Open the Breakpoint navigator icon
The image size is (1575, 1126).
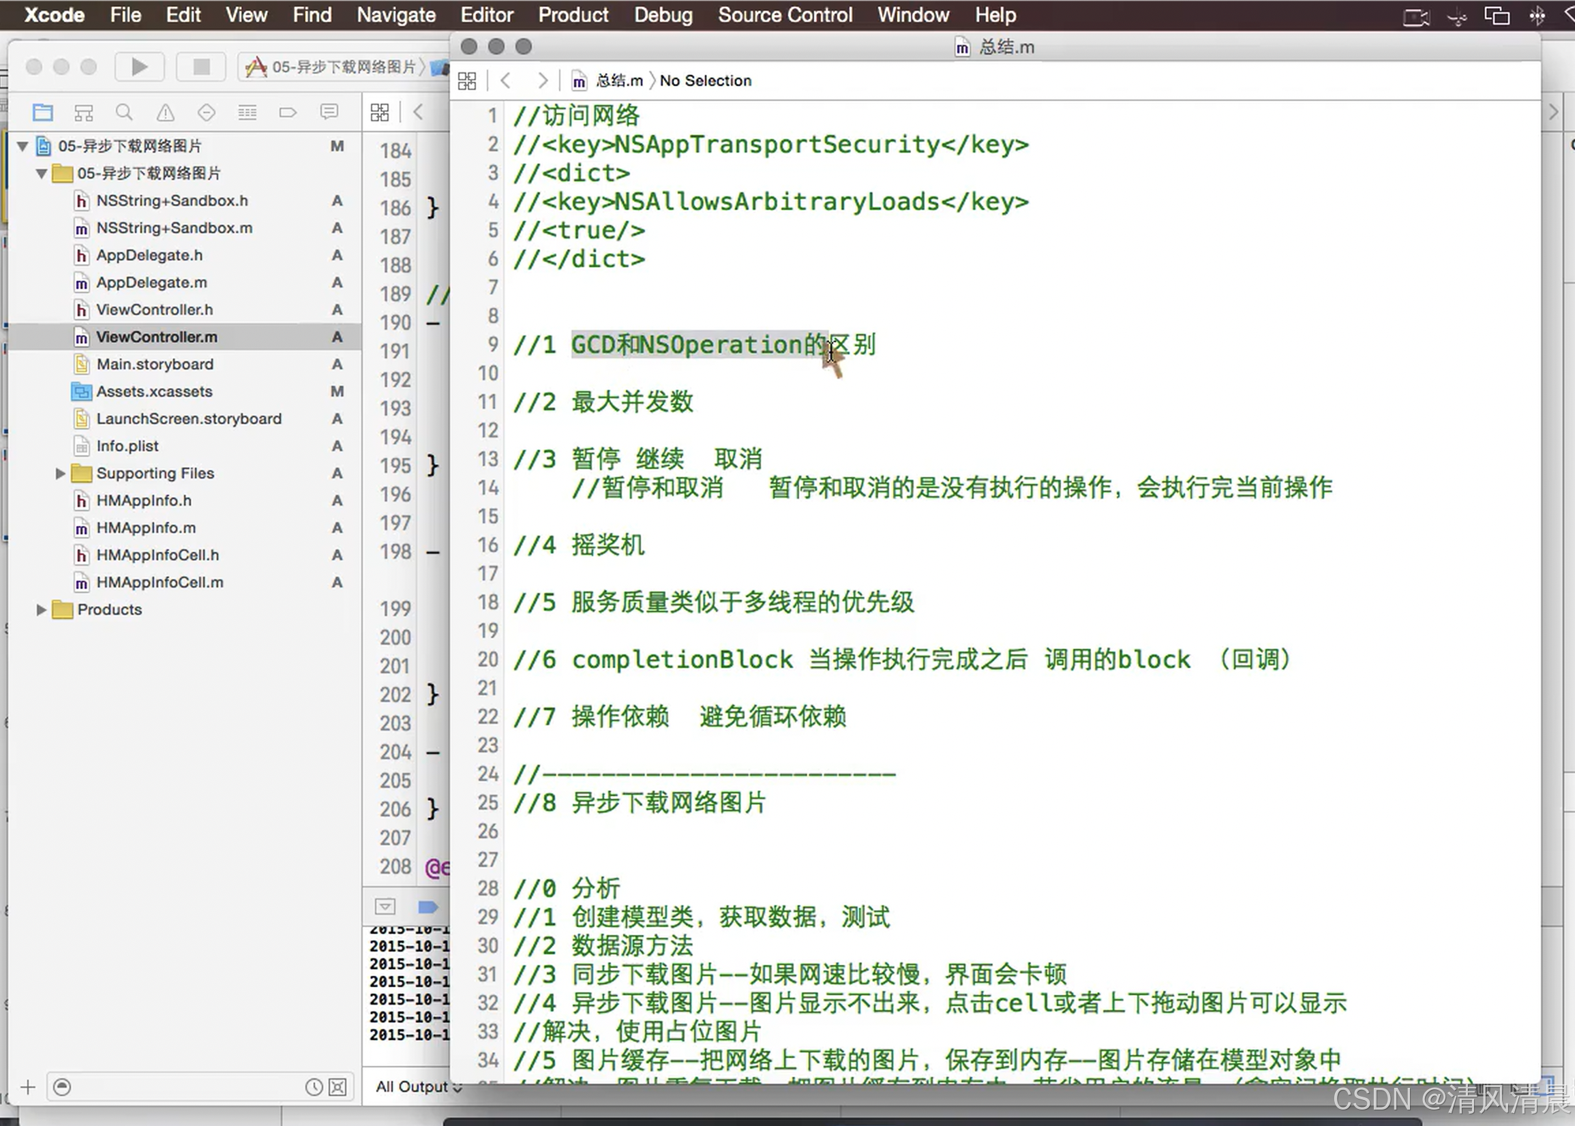click(x=288, y=112)
